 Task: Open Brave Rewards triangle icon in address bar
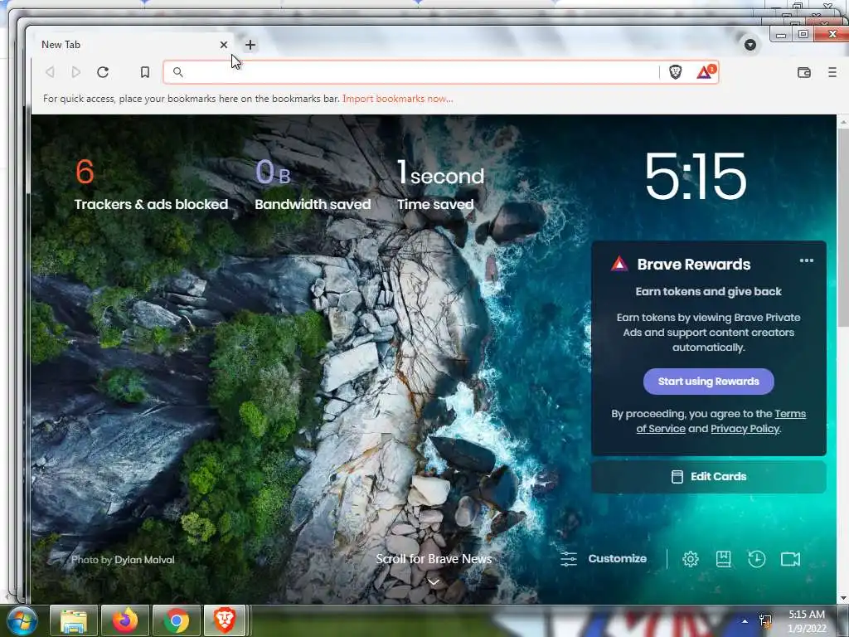pos(706,71)
